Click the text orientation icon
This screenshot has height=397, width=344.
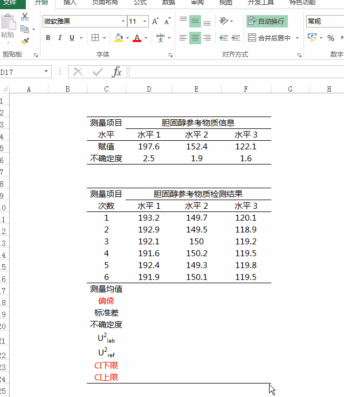coord(224,22)
